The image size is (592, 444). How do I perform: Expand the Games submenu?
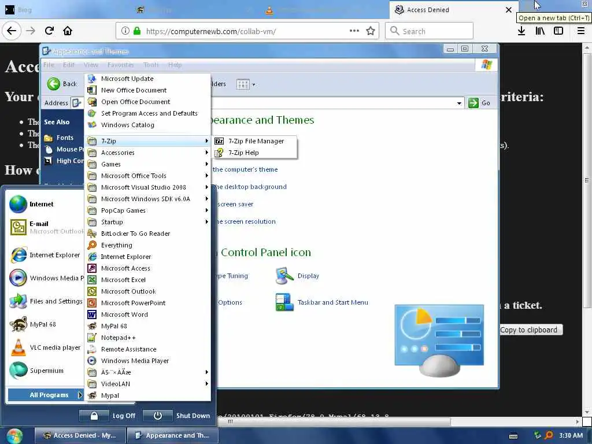147,164
